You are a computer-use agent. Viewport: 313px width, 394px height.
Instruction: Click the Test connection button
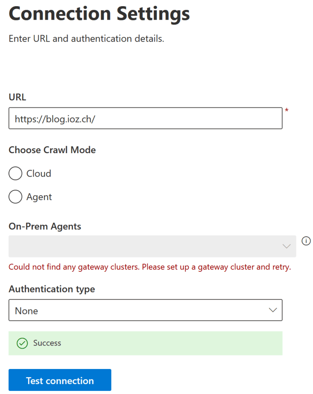pyautogui.click(x=60, y=380)
